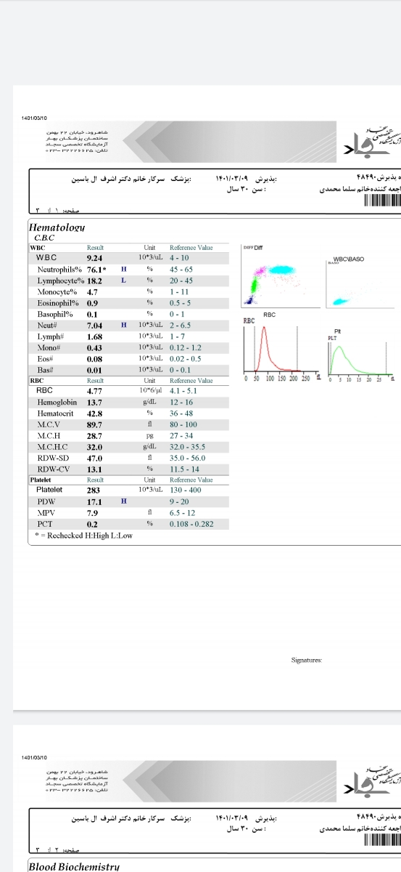
Task: Click the C.B.C subheading
Action: click(x=44, y=238)
